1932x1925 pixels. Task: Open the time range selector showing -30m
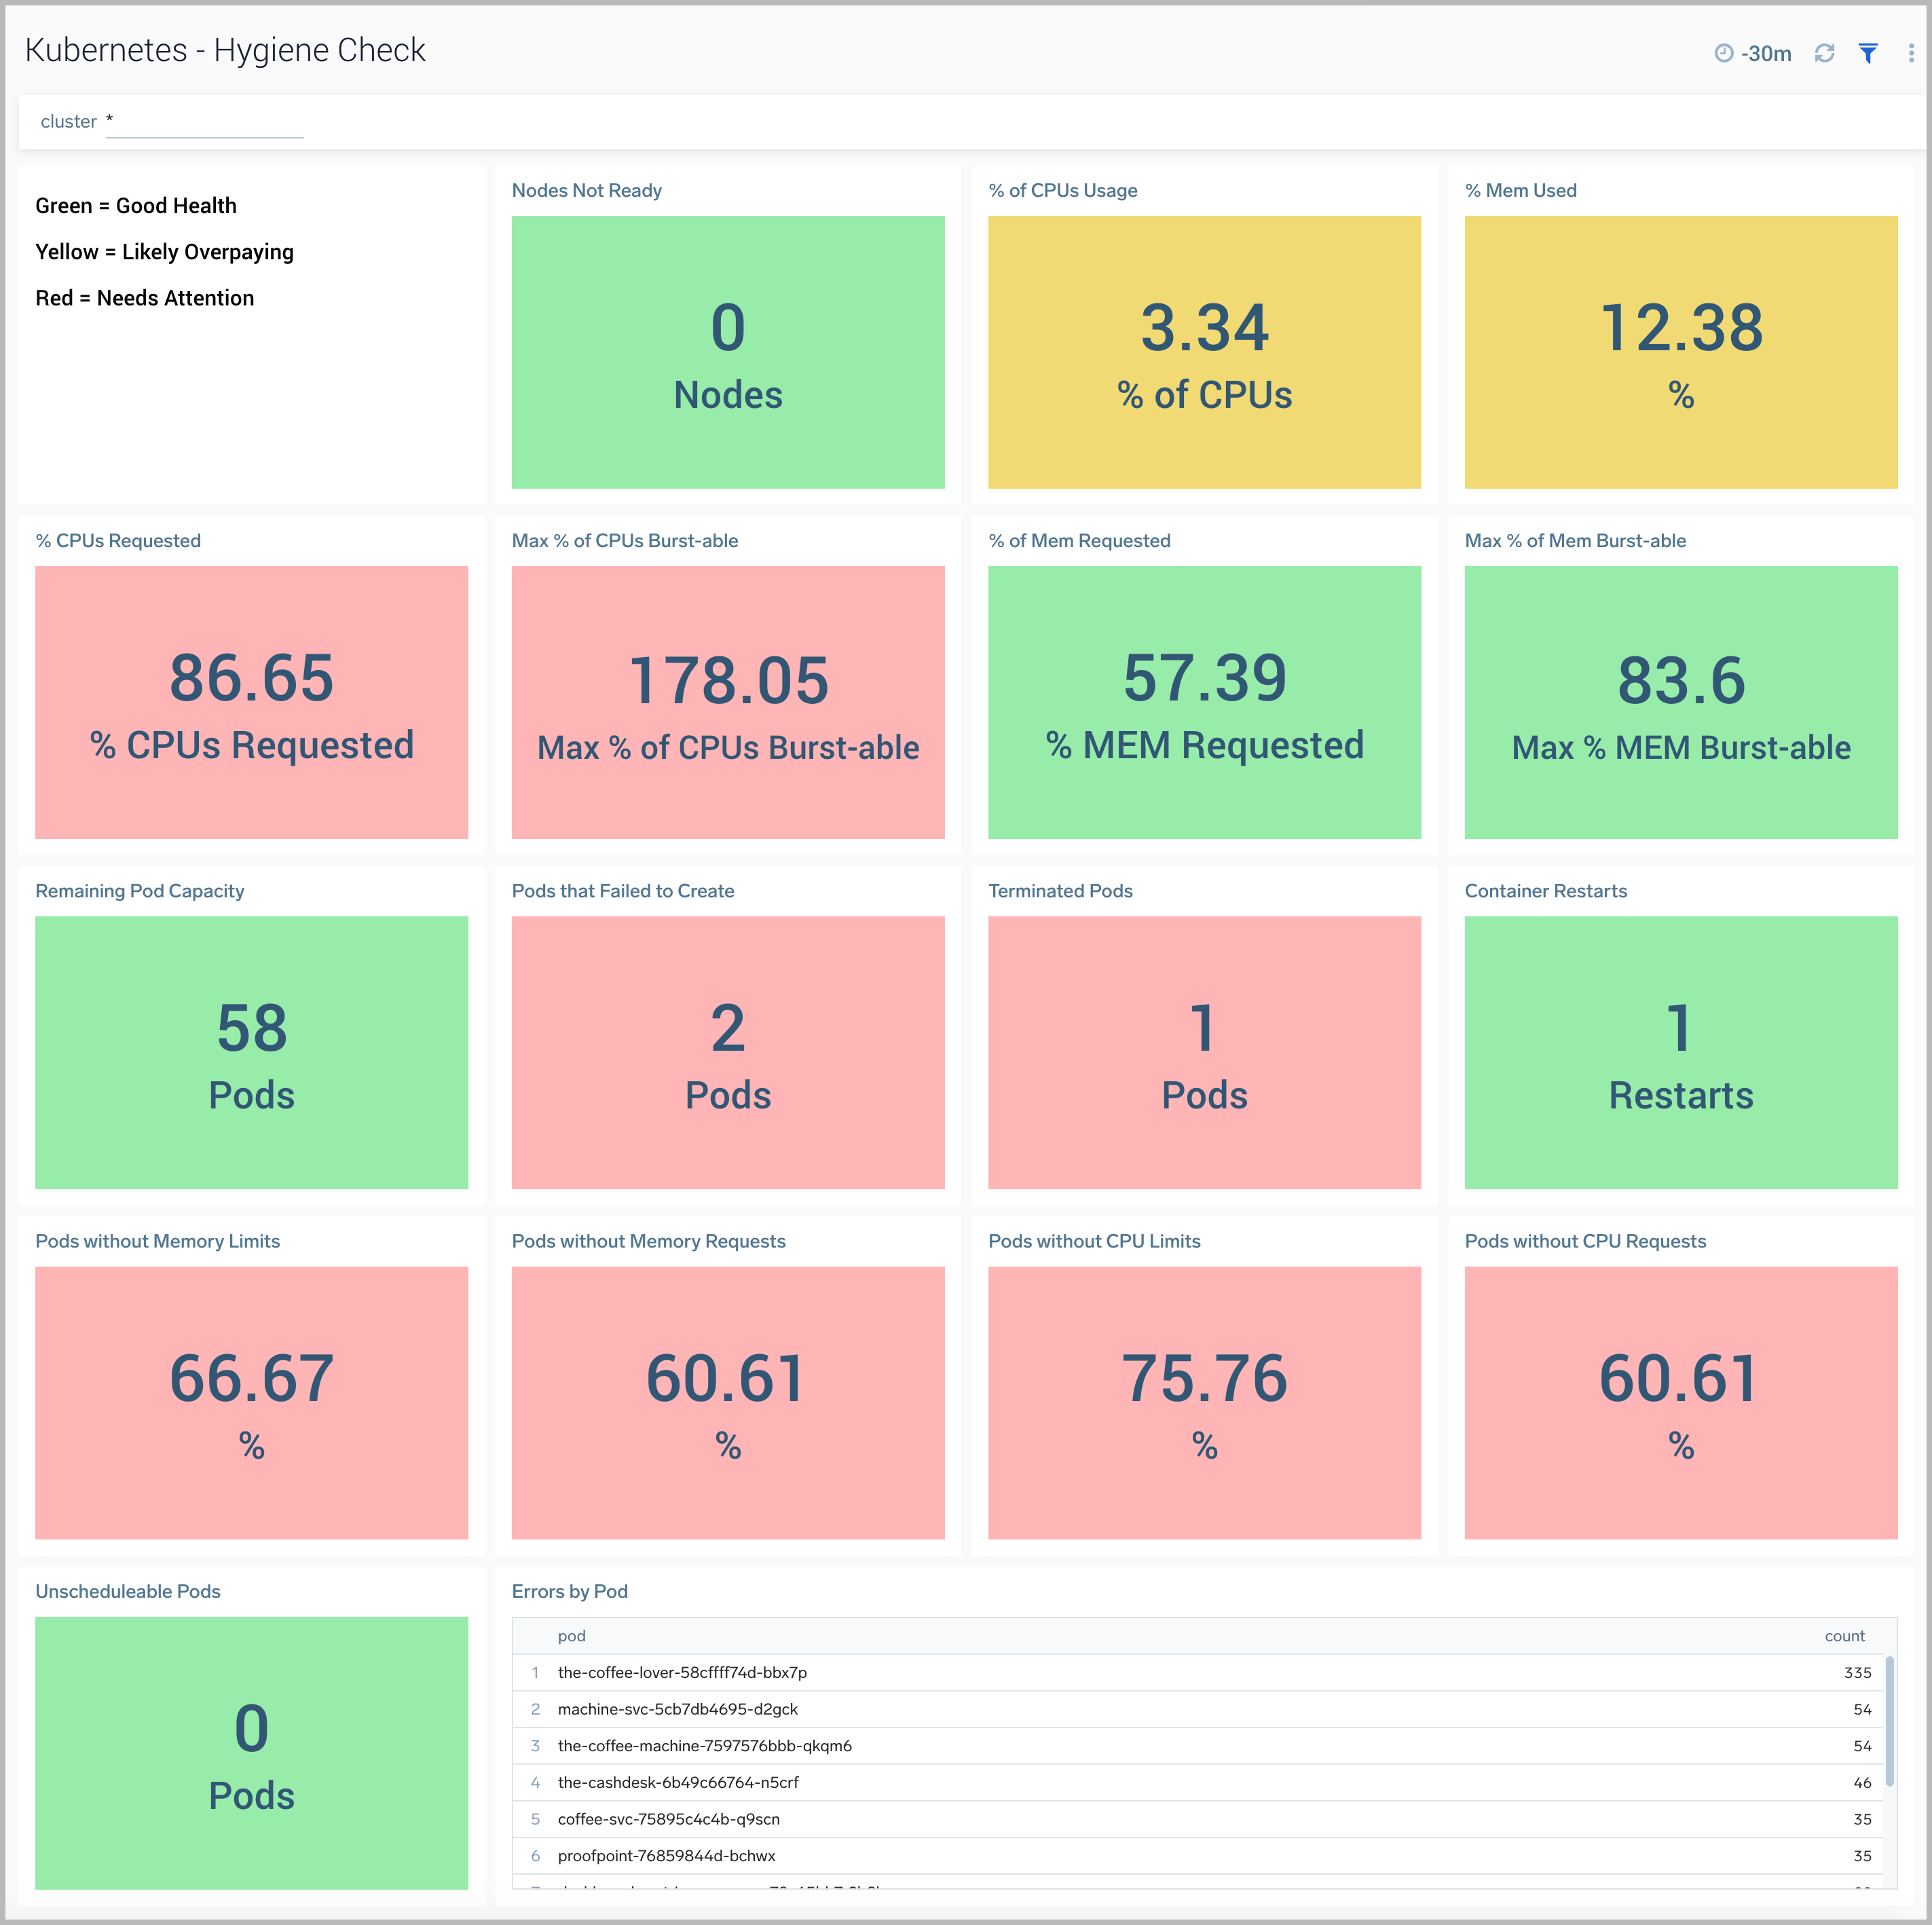1765,52
